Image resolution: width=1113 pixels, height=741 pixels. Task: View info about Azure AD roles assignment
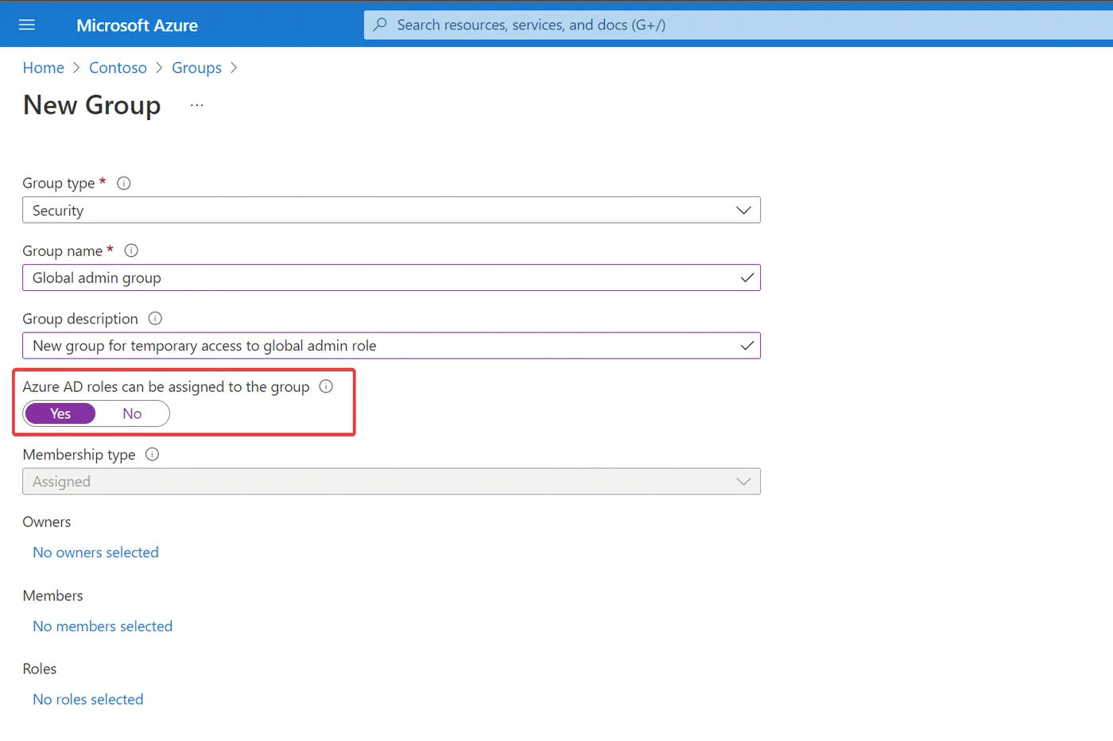[x=326, y=386]
